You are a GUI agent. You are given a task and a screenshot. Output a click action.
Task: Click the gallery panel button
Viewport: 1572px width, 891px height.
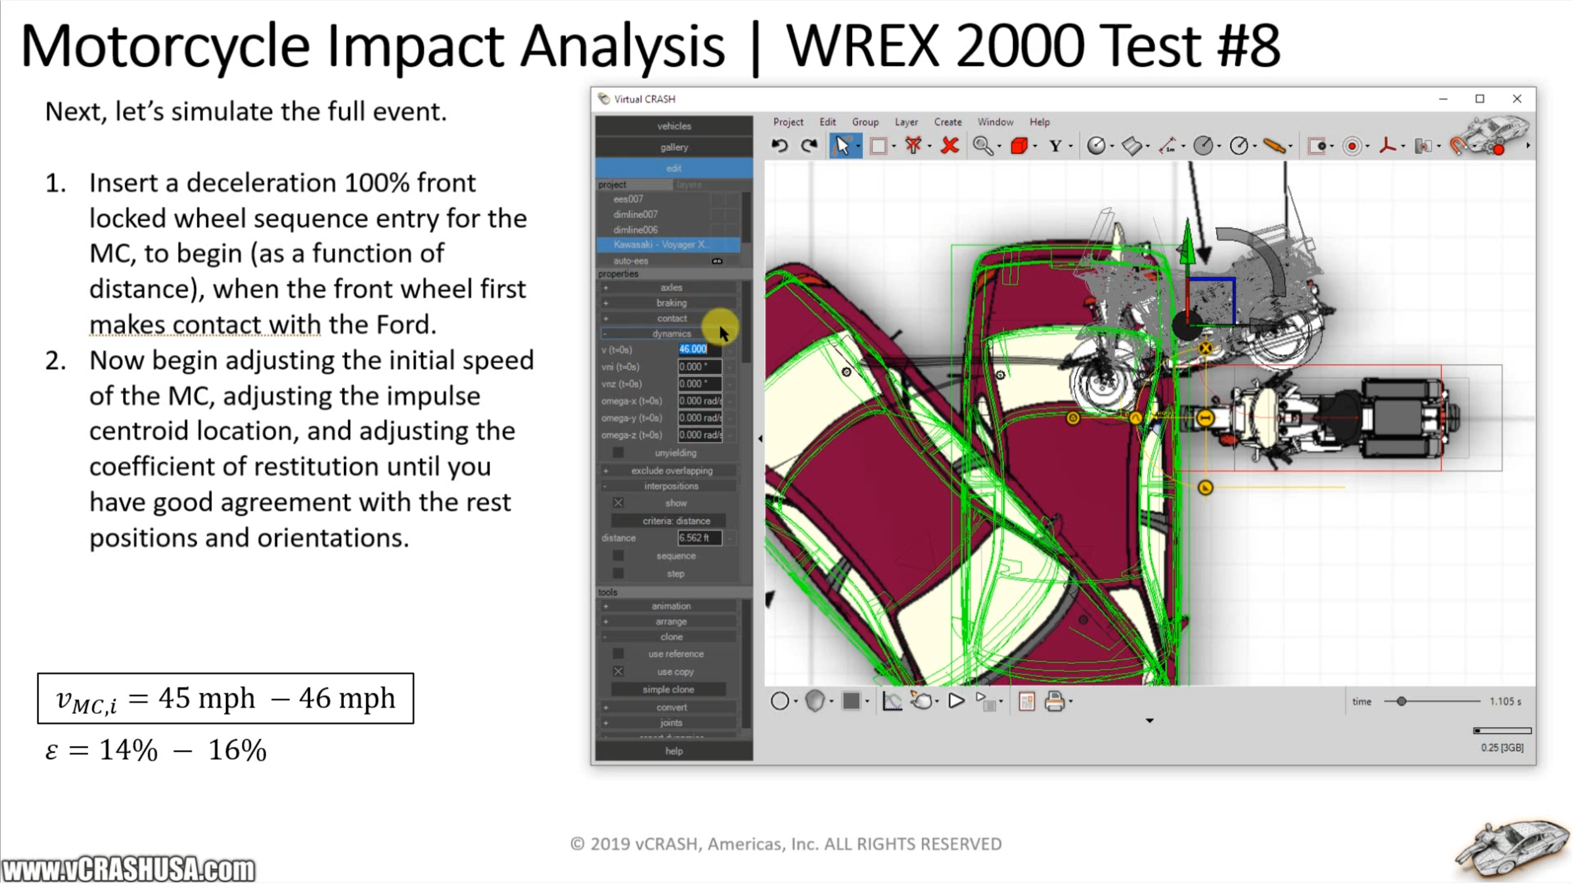(x=673, y=147)
